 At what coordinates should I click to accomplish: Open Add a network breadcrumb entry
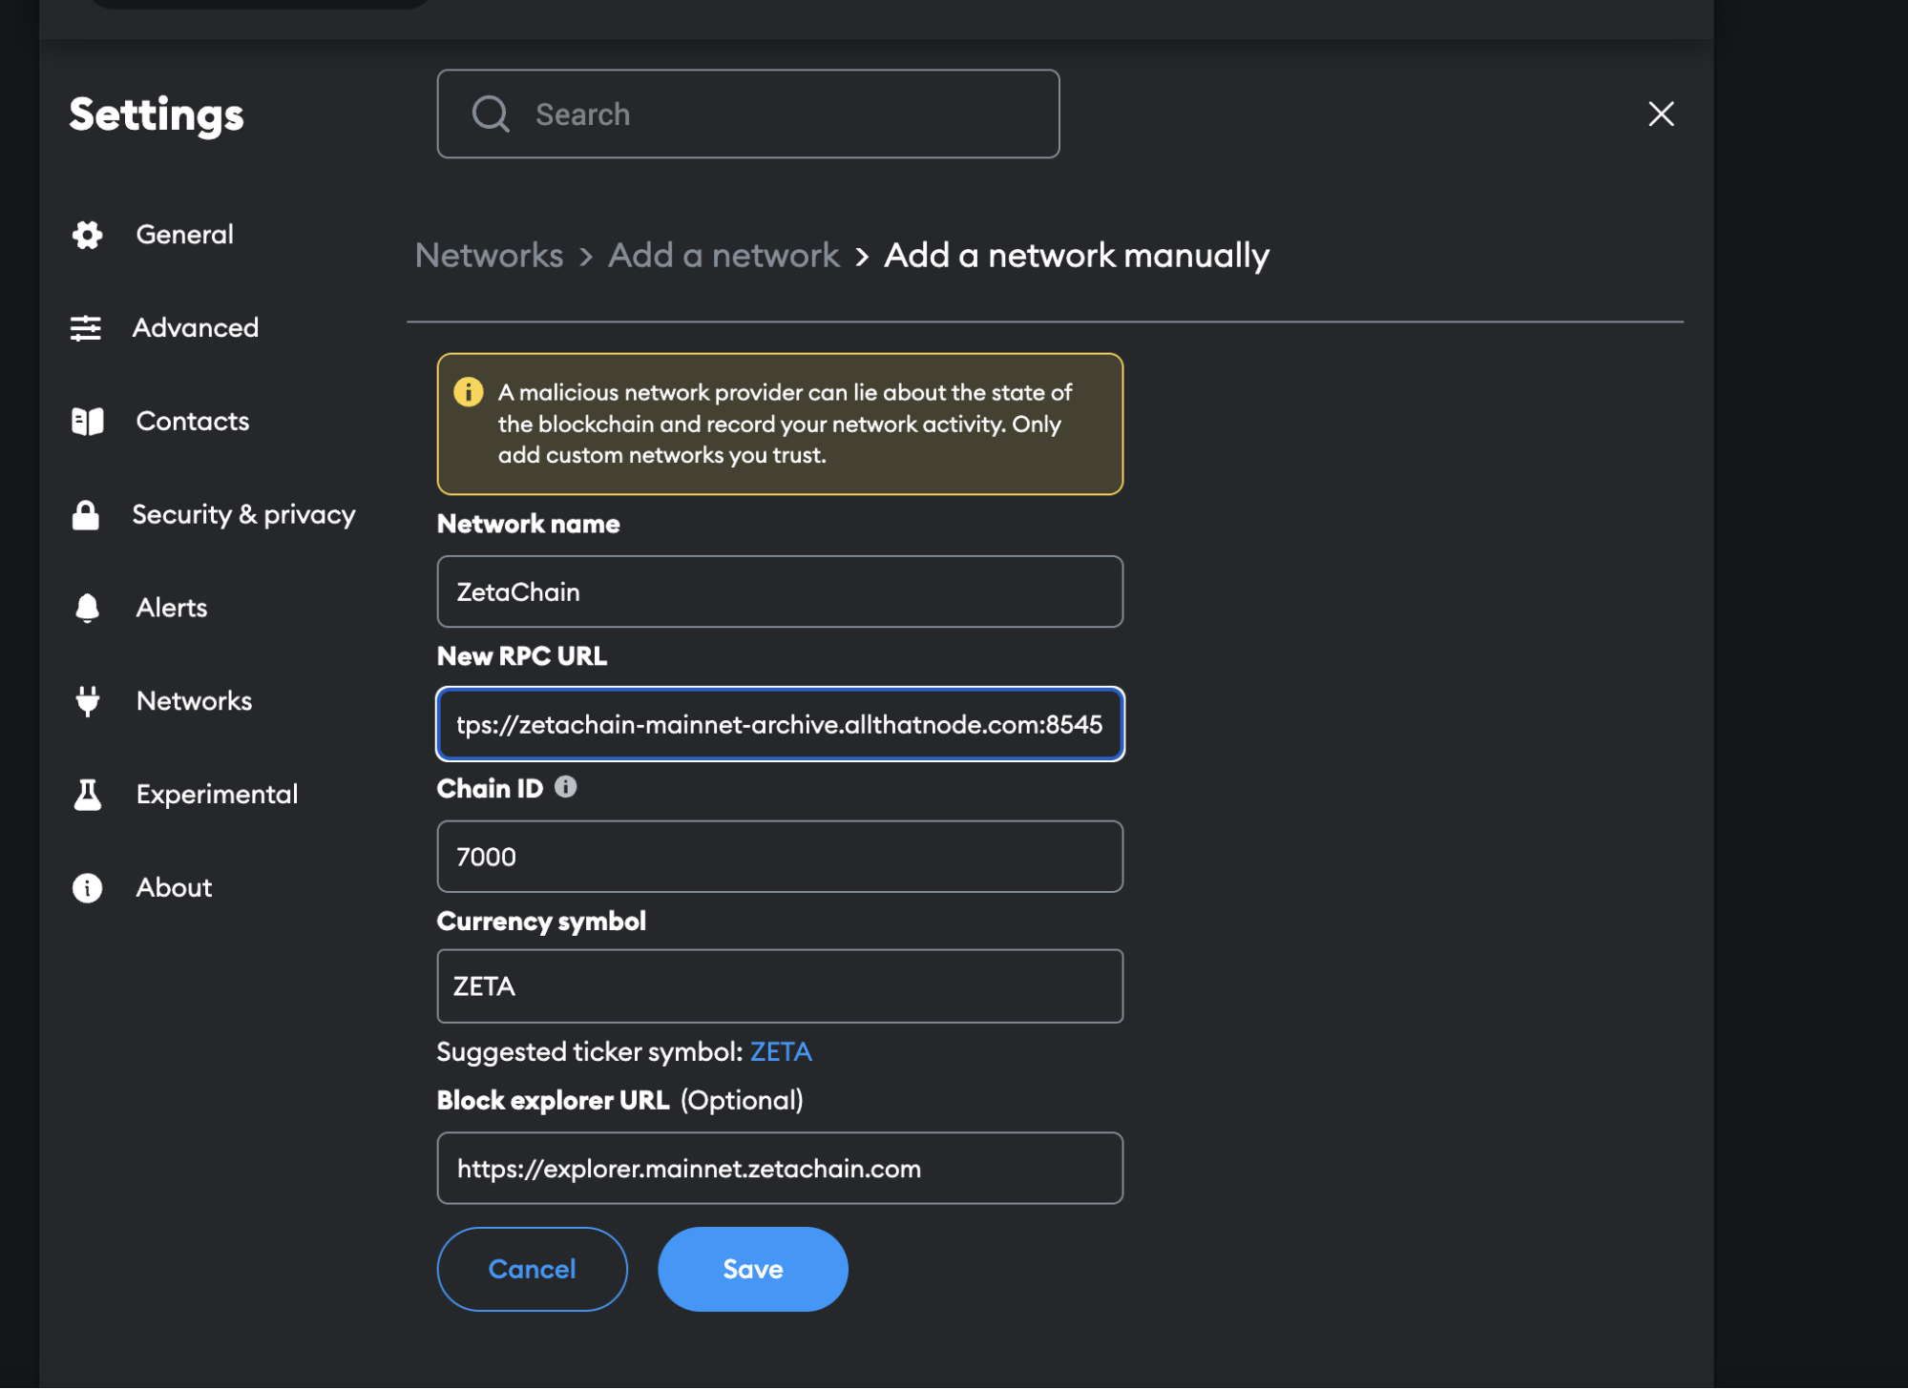click(x=723, y=255)
